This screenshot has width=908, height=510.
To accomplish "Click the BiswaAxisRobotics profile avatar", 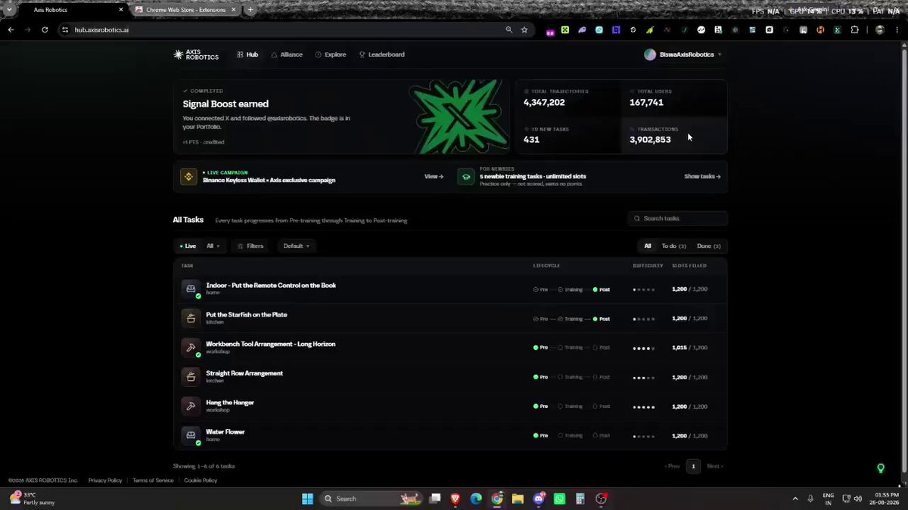I will 650,54.
